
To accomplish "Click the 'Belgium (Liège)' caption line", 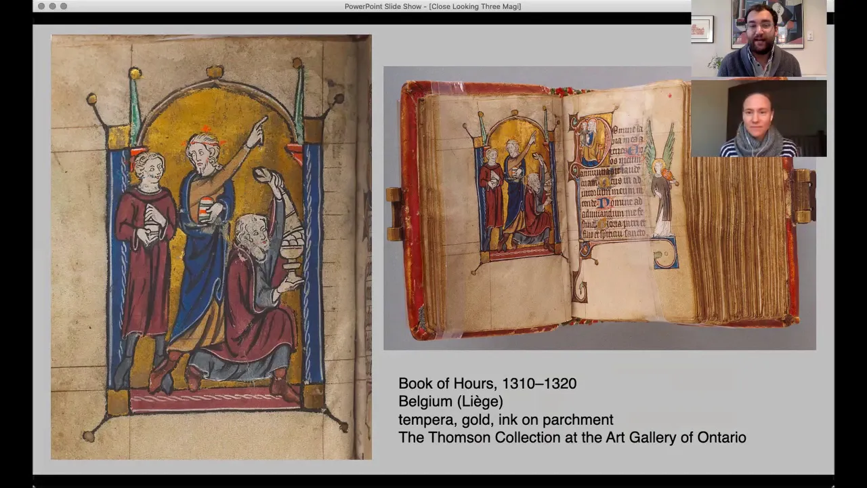I will (x=450, y=402).
